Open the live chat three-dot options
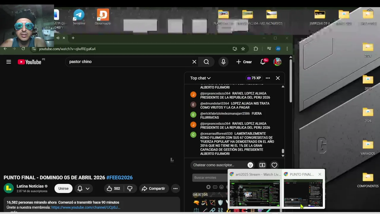Image resolution: width=380 pixels, height=214 pixels. 268,78
